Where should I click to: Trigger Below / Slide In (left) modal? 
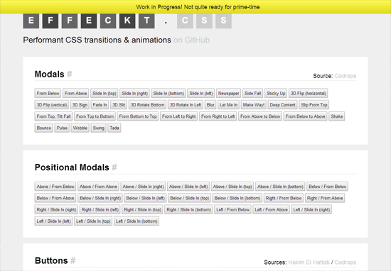(145, 198)
